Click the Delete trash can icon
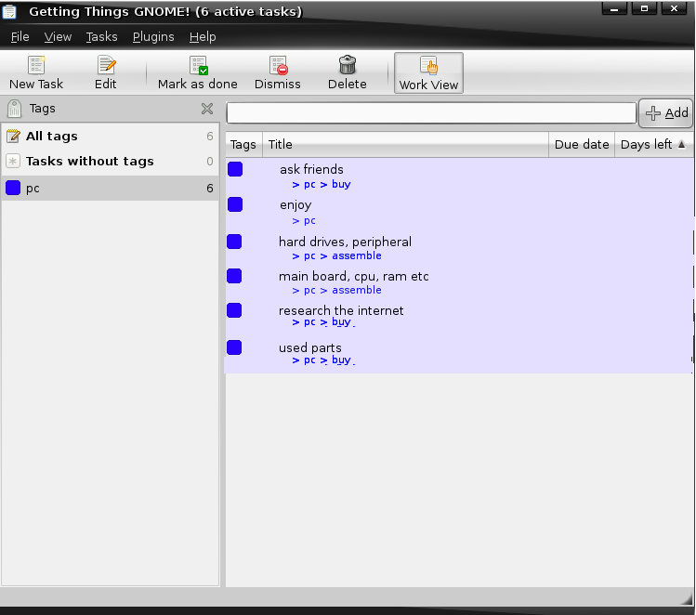Screen dimensions: 696x615 click(348, 66)
